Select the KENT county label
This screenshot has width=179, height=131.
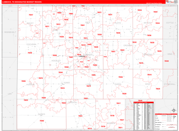coord(148,84)
